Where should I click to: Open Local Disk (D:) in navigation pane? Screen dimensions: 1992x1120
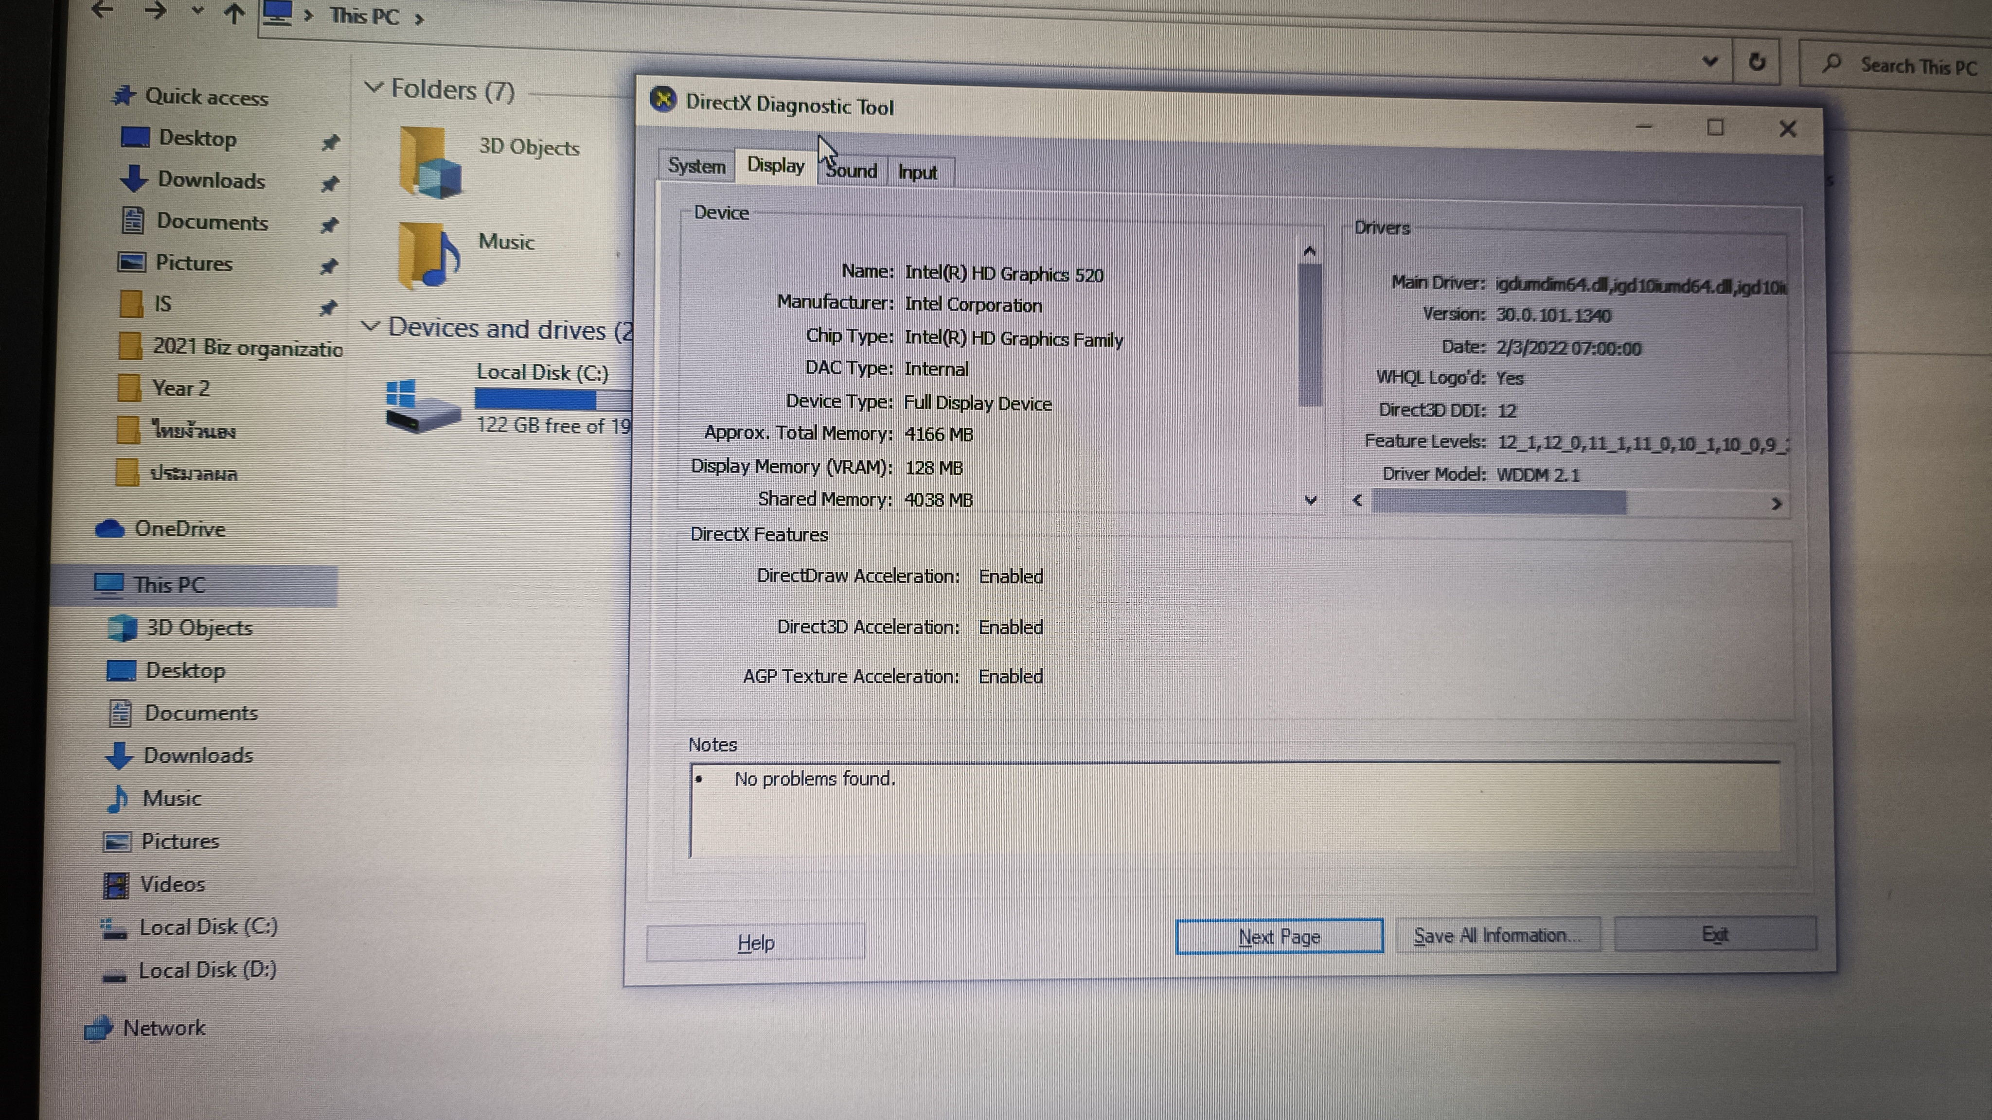click(207, 970)
